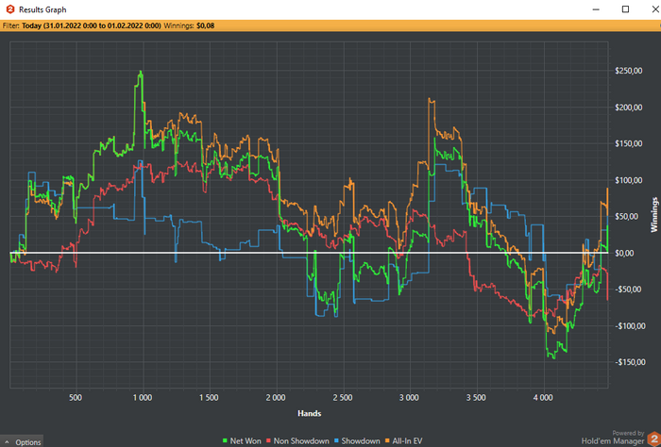The height and width of the screenshot is (447, 661).
Task: Maximize the Results Graph window
Action: click(x=625, y=9)
